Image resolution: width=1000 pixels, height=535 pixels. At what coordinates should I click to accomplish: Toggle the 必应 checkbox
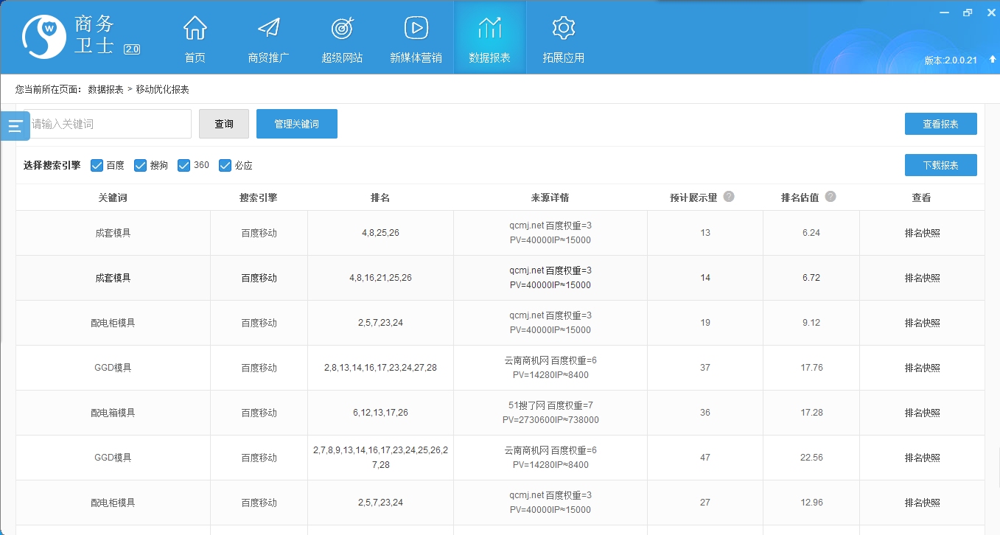coord(225,165)
